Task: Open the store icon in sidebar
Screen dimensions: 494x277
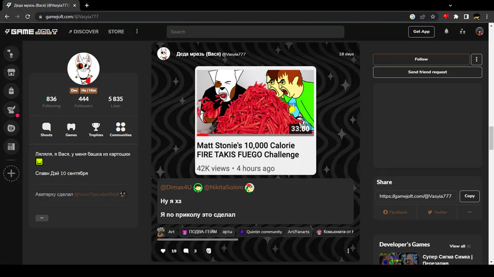Action: click(11, 72)
